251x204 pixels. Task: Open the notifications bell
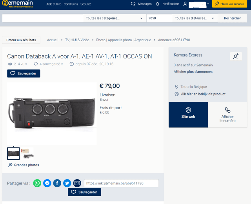157,4
